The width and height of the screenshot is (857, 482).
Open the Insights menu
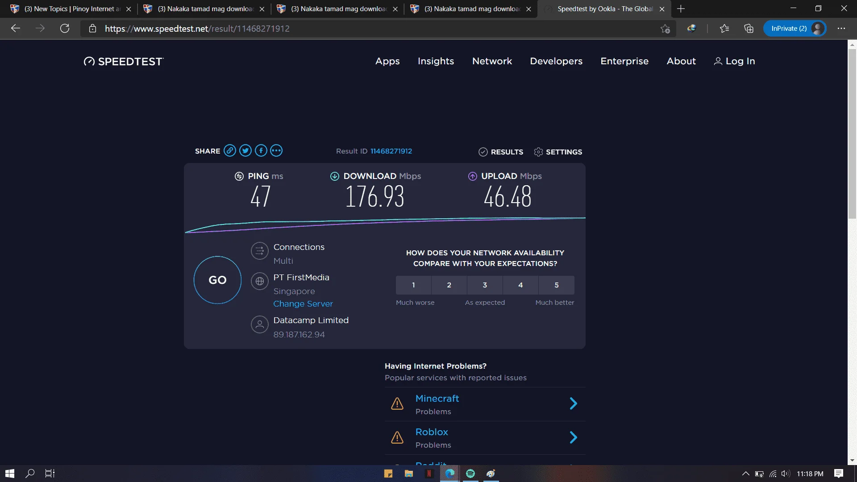(x=436, y=61)
